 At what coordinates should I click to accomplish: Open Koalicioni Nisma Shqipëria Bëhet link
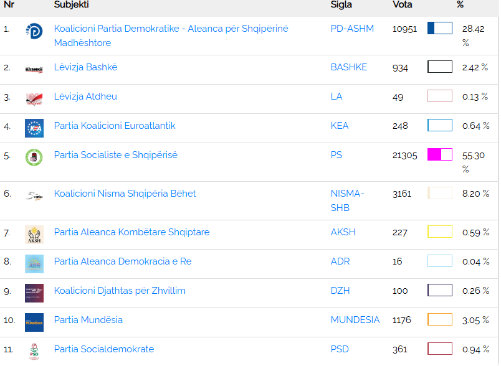click(x=125, y=194)
